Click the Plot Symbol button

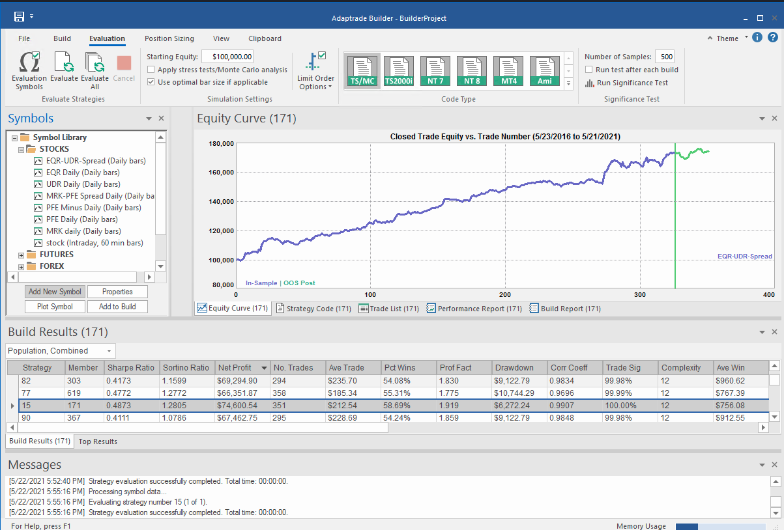[x=55, y=307]
